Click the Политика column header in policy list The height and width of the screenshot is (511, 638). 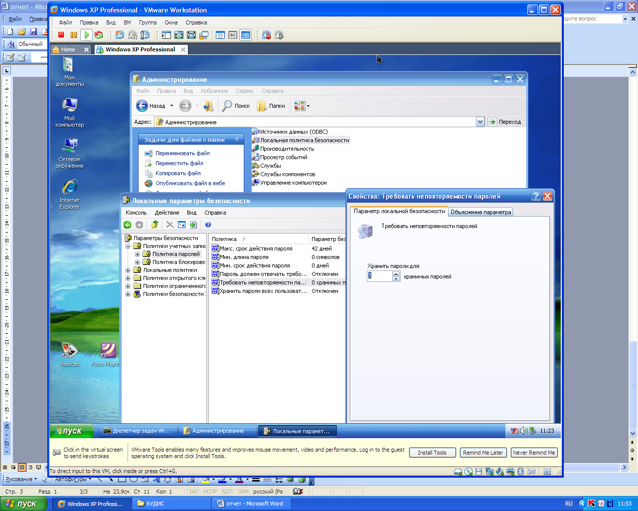[259, 239]
